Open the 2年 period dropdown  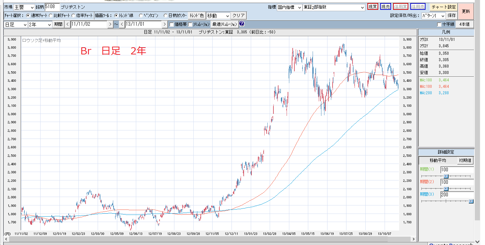40,24
